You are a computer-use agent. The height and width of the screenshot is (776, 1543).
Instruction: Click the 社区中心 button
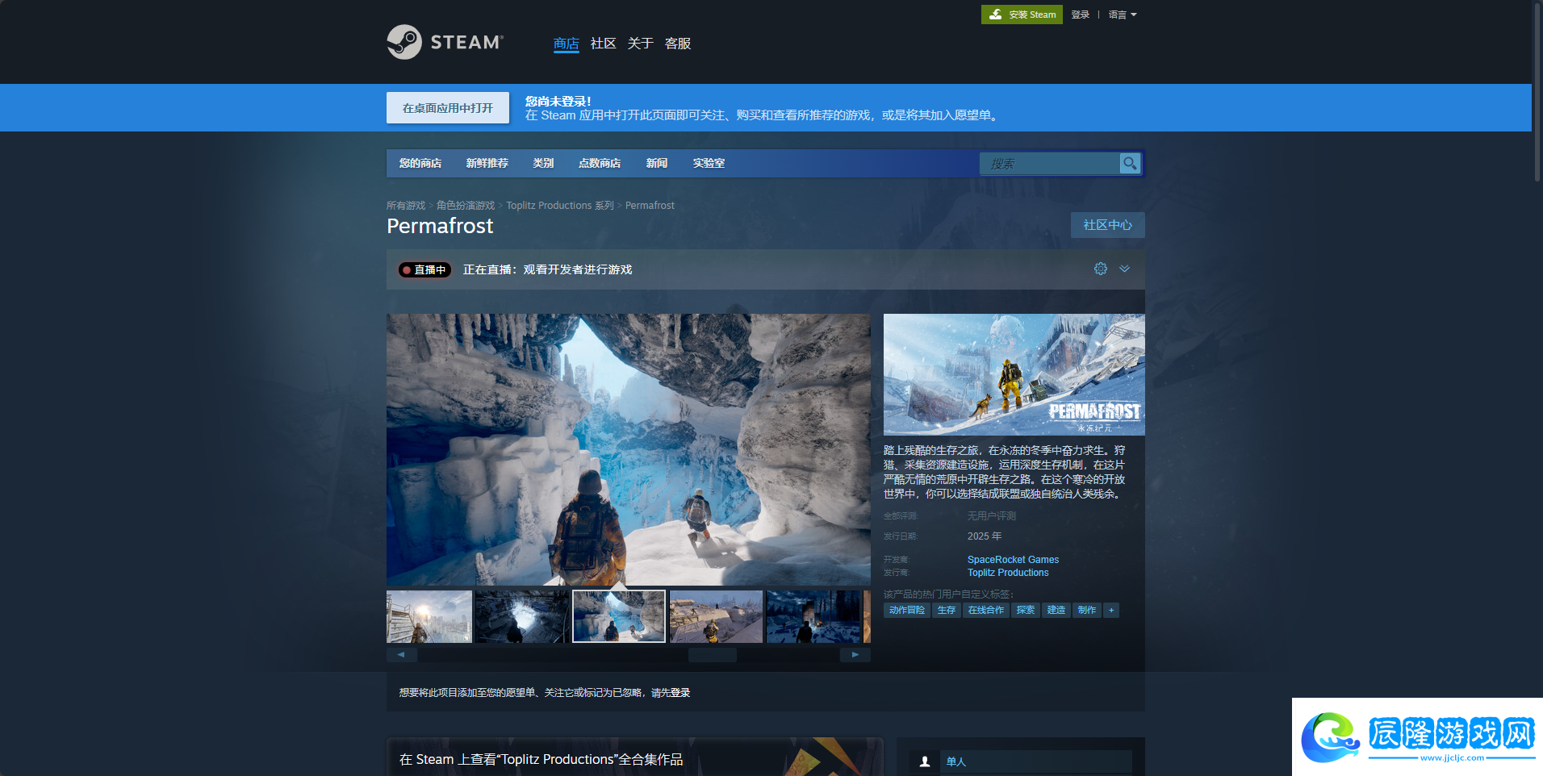(1107, 225)
